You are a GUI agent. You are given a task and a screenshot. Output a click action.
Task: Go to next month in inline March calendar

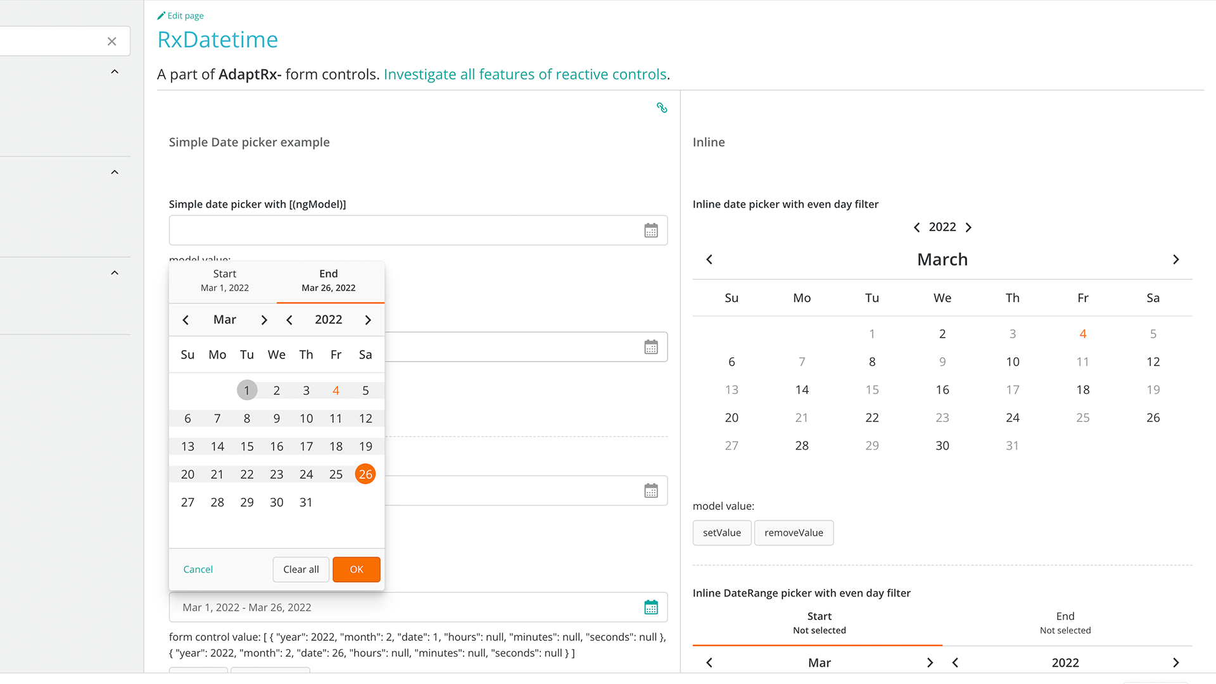1176,260
